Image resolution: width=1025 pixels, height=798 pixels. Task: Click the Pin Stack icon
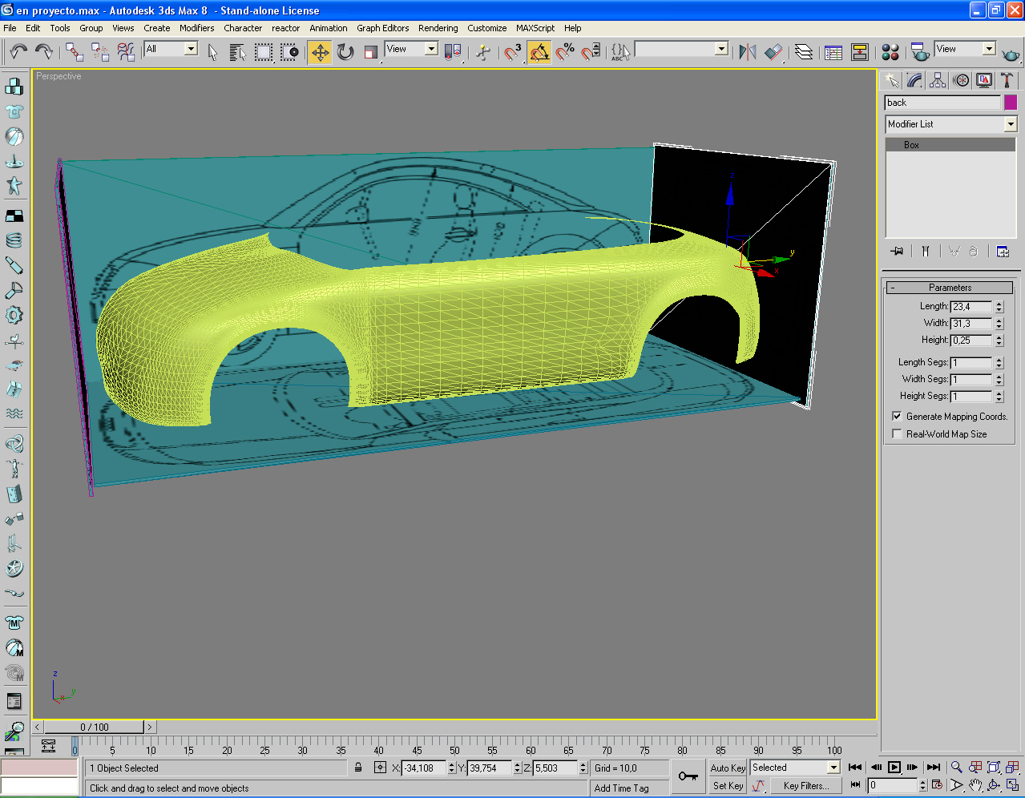click(x=897, y=252)
